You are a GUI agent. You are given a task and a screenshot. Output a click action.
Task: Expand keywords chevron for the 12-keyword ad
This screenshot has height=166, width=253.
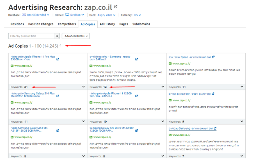coord(163,87)
